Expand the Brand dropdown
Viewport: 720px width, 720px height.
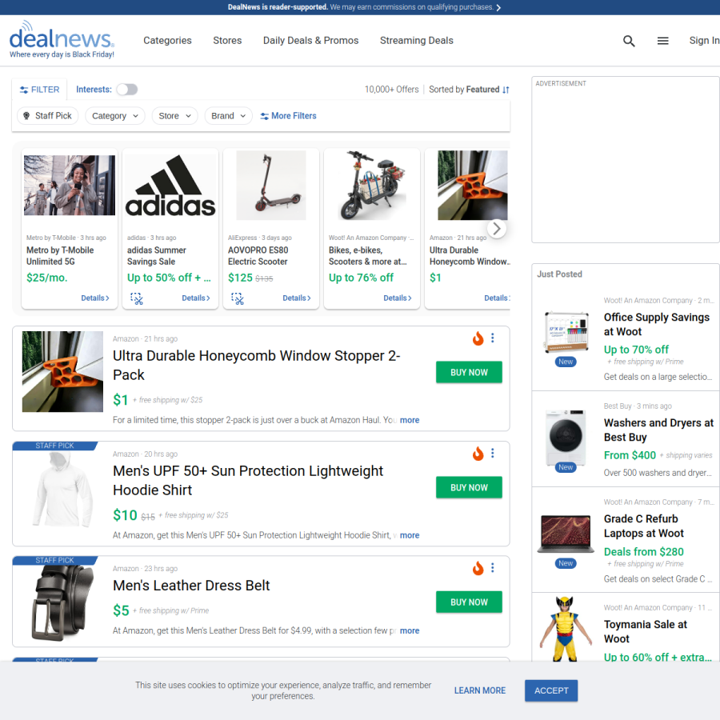(x=229, y=116)
